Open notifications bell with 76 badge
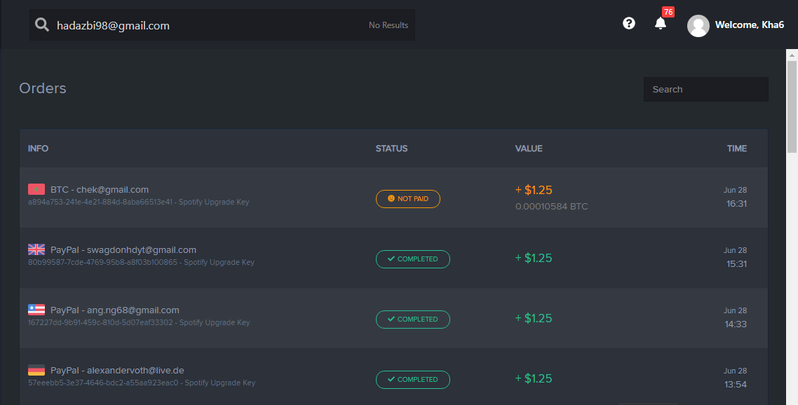Screen dimensions: 798x405 661,23
